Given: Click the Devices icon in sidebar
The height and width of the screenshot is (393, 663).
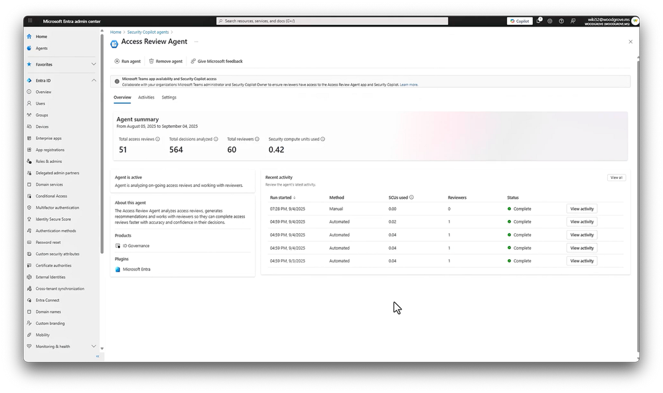Looking at the screenshot, I should (x=29, y=127).
